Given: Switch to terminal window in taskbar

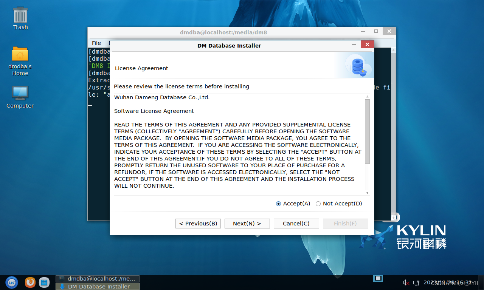Looking at the screenshot, I should click(x=98, y=279).
